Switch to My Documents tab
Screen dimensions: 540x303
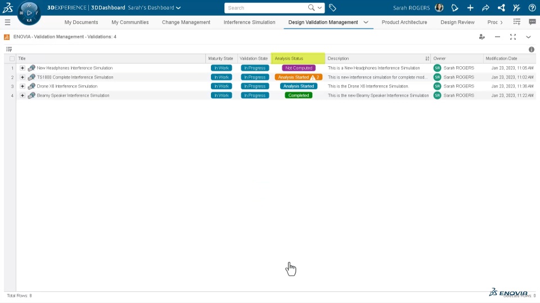pos(81,22)
